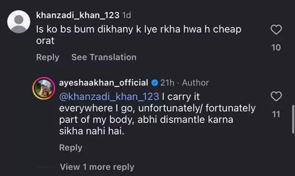The image size is (295, 176).
Task: Reply to khanzadi_khan_123's comment
Action: tap(48, 57)
